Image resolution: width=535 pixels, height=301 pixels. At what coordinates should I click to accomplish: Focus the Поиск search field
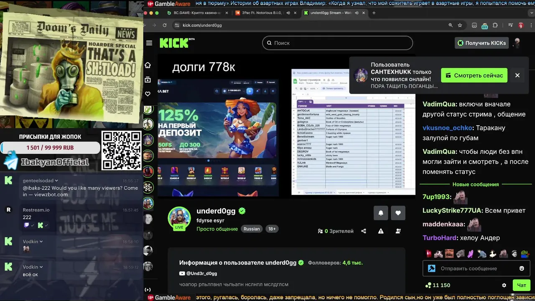(x=337, y=43)
